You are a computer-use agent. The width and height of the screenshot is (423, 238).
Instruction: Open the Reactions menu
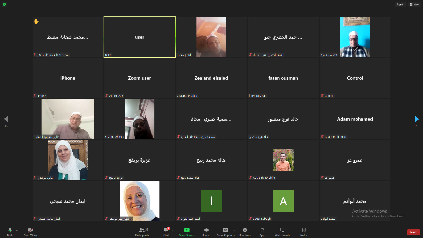[x=245, y=232]
